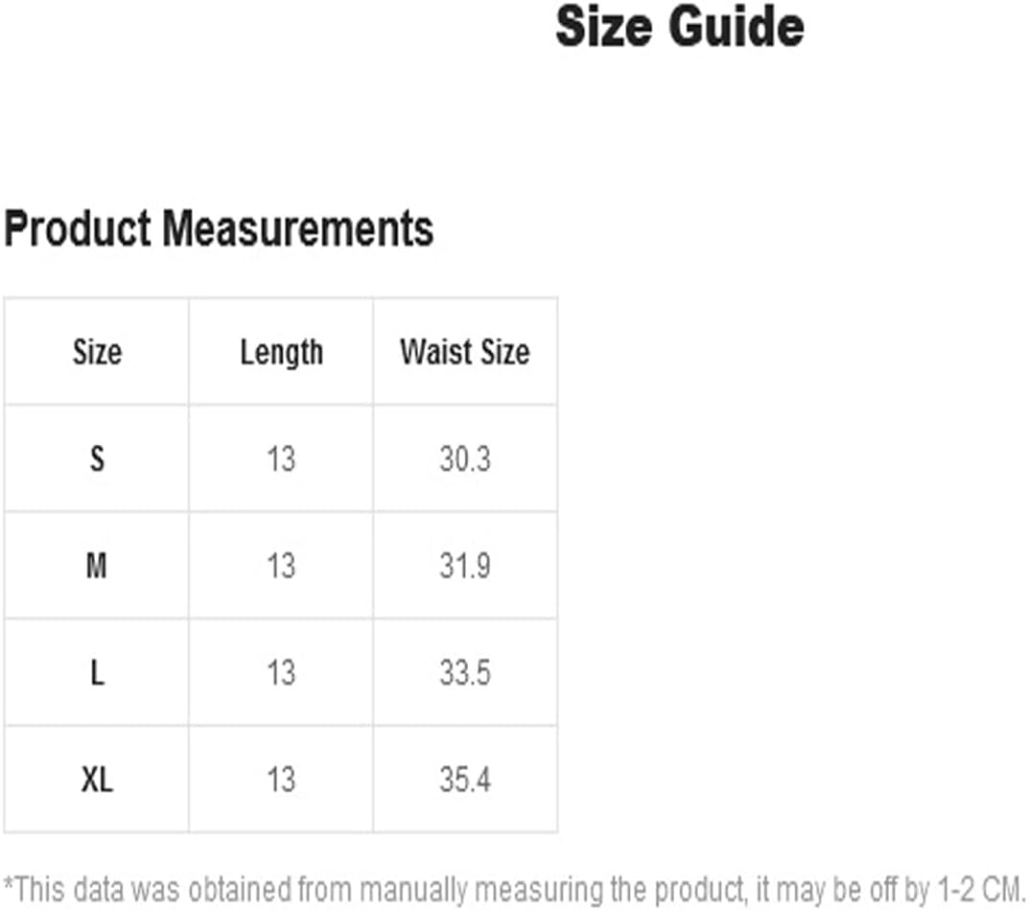1028x910 pixels.
Task: Select the Size column header
Action: 97,352
